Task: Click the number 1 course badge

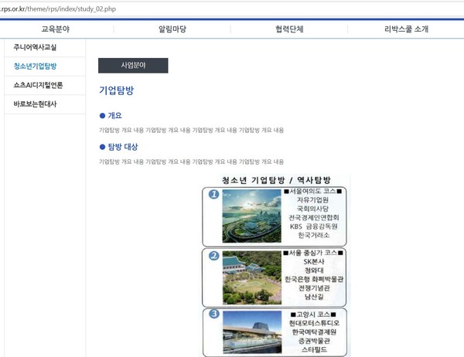Action: 213,194
